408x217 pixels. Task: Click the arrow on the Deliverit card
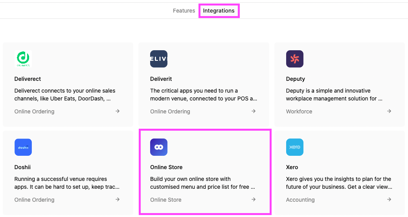click(x=254, y=111)
